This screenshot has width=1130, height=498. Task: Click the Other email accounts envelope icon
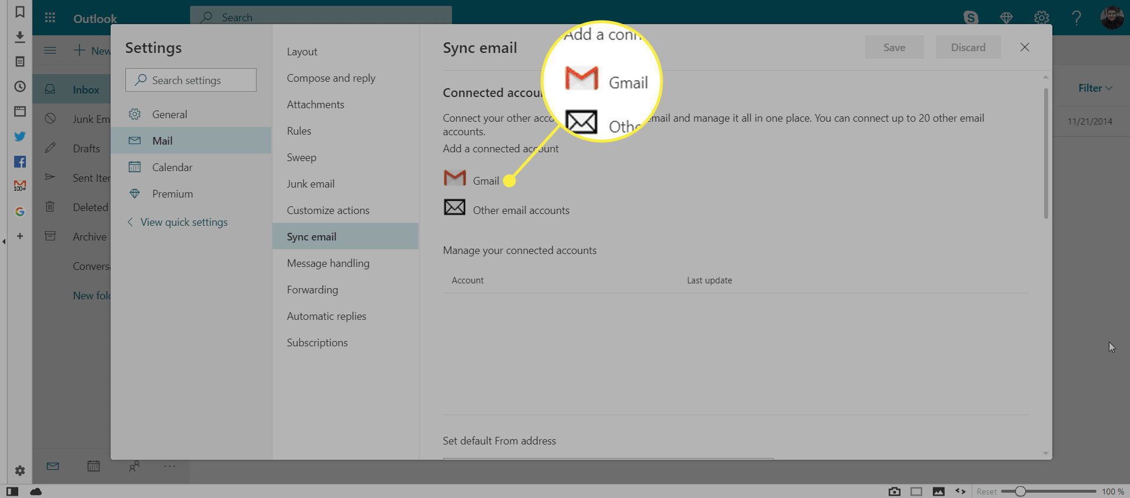click(454, 207)
